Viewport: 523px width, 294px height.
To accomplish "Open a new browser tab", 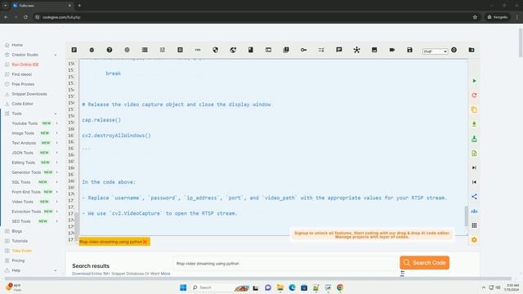I will [79, 6].
